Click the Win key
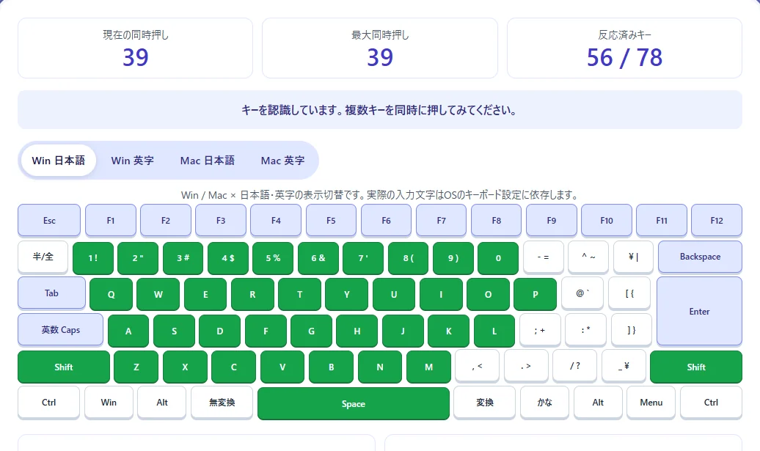 click(x=109, y=403)
